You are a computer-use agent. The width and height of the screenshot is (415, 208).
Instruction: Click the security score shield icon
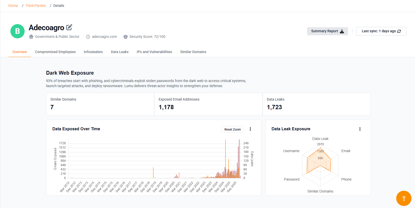click(125, 37)
